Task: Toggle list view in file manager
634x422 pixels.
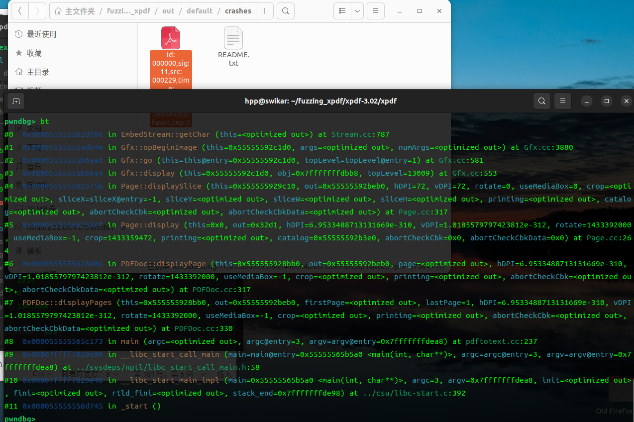Action: (342, 11)
